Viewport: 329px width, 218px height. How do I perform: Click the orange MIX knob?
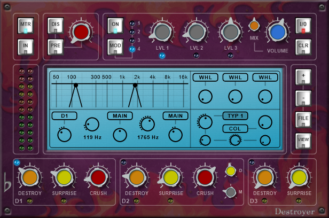point(255,25)
